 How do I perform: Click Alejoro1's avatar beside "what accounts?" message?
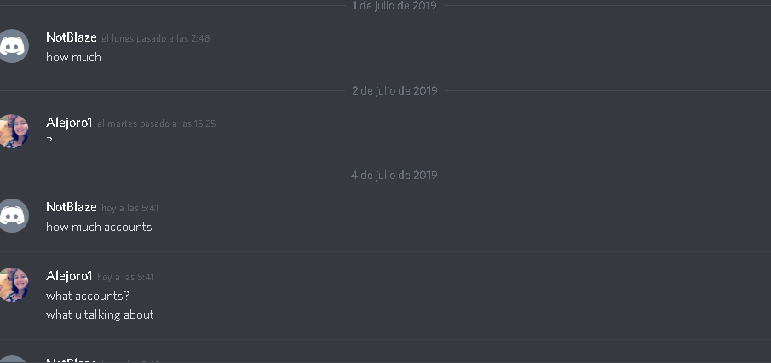click(x=13, y=285)
